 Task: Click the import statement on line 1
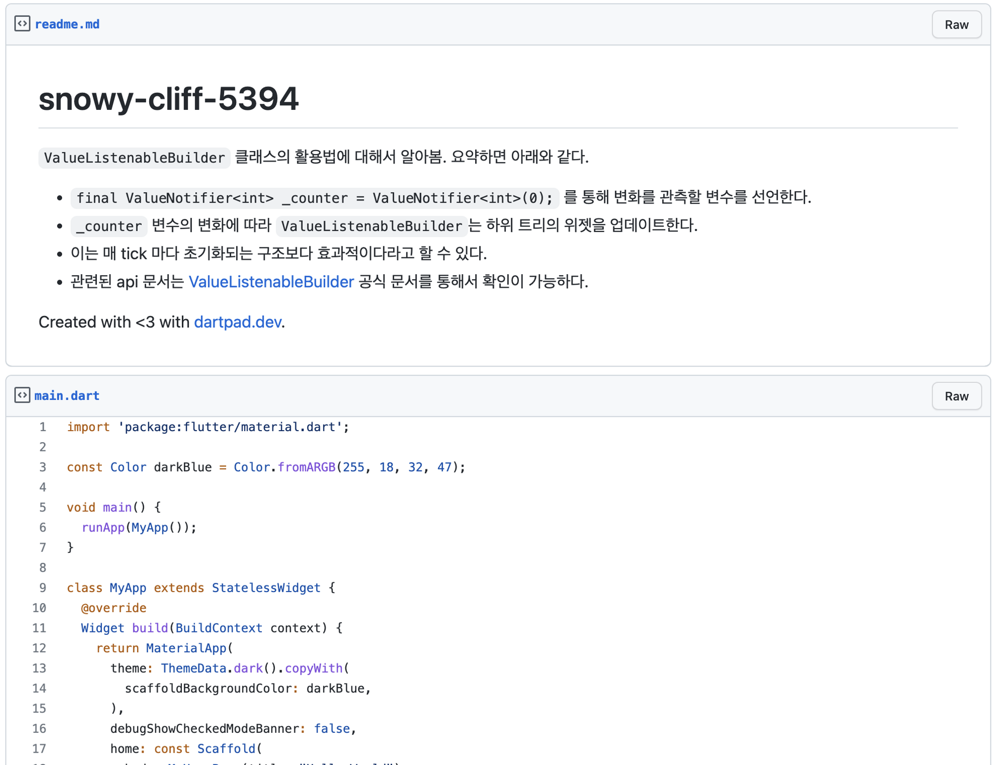coord(208,427)
